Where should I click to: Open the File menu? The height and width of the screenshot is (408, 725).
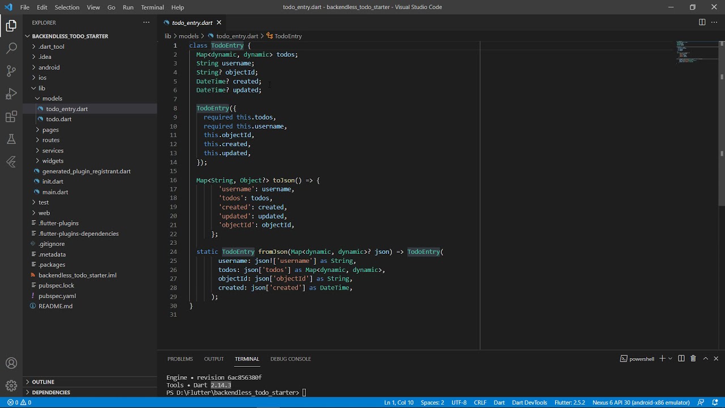coord(25,7)
